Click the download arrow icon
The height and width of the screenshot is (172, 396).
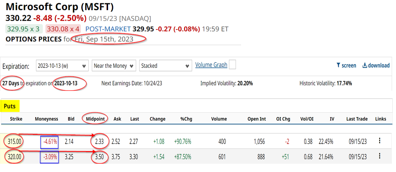(365, 65)
